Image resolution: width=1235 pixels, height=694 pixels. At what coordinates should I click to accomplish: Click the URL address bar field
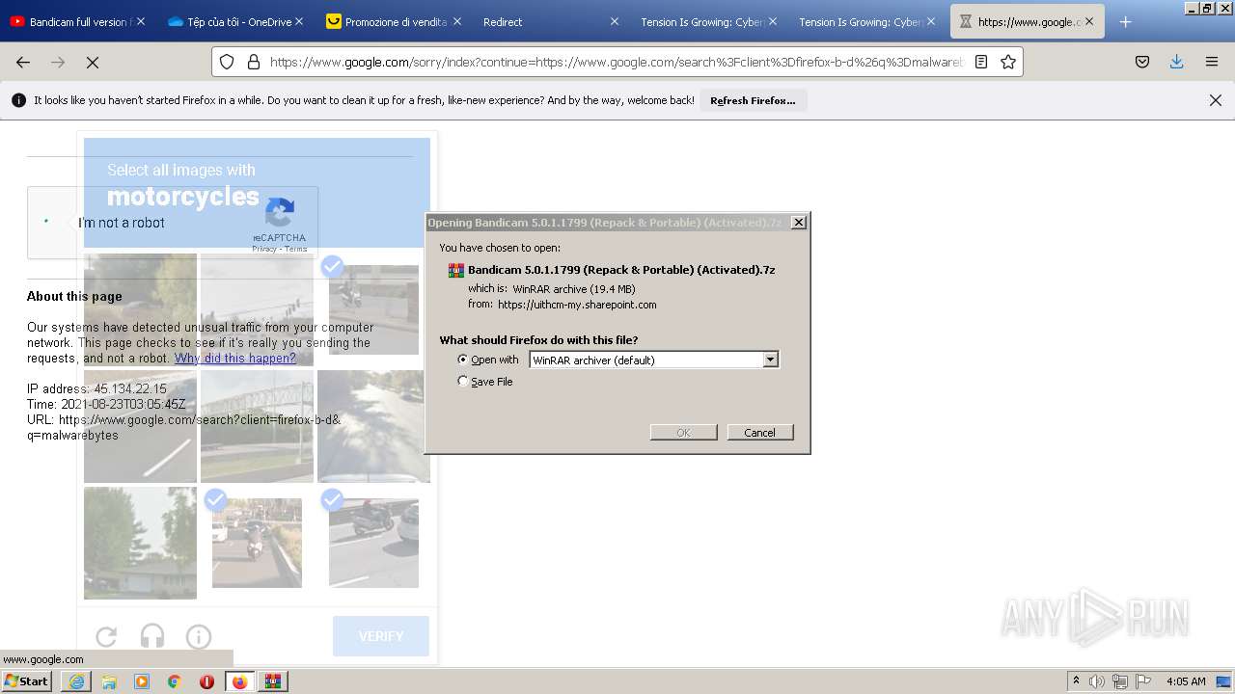click(616, 62)
